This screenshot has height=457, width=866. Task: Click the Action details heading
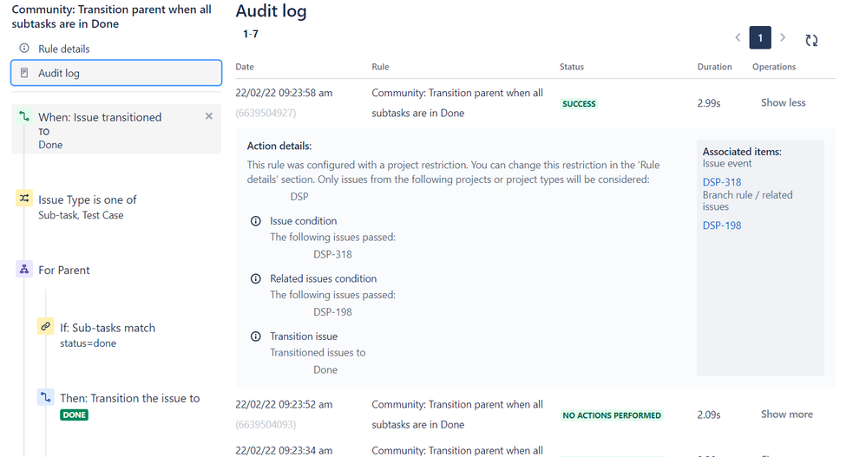(x=279, y=146)
